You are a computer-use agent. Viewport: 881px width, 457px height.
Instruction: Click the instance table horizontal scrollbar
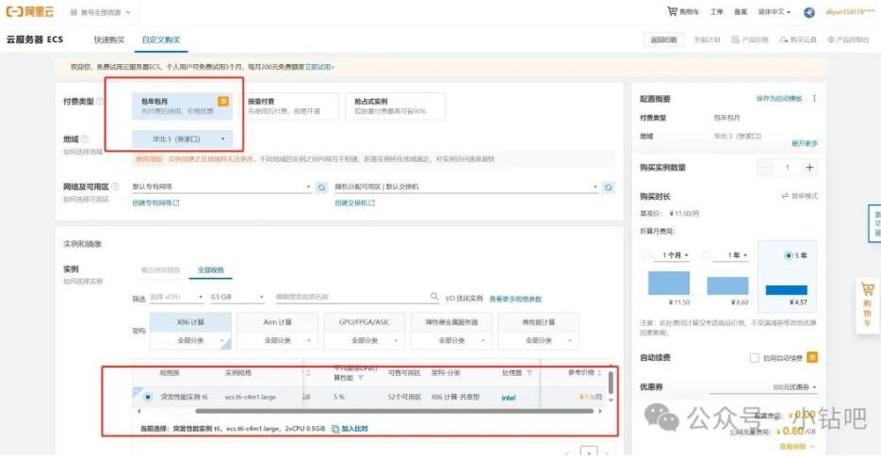(x=395, y=412)
